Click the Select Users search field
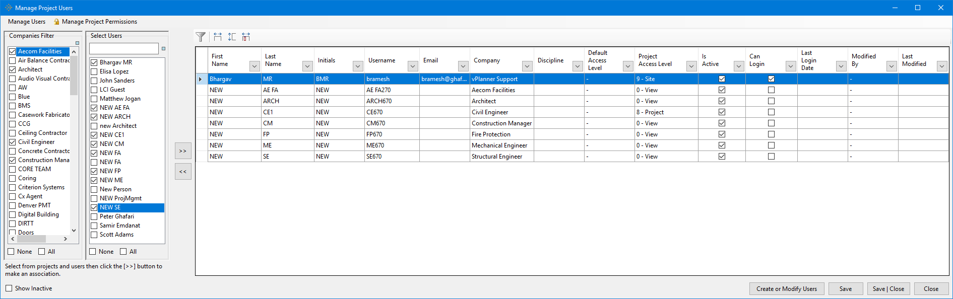Screen dimensions: 953x299 pyautogui.click(x=124, y=48)
